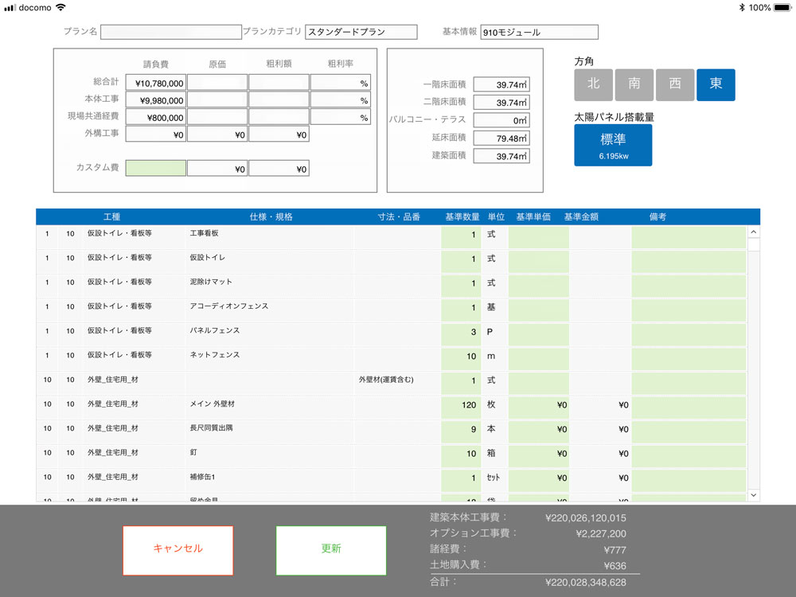
Task: Click the 基準金額 column header
Action: pos(581,217)
